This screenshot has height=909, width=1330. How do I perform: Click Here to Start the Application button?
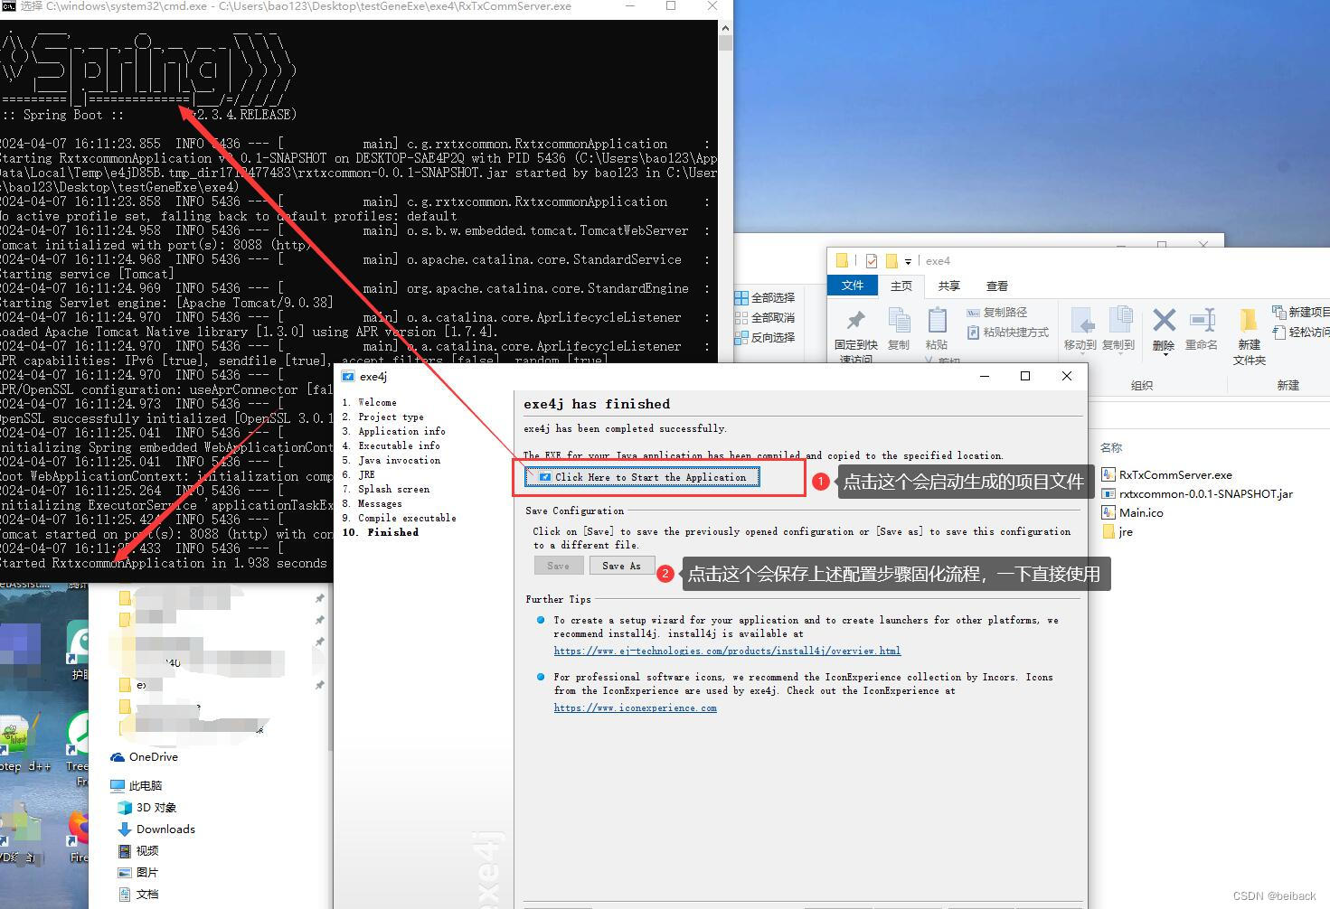pyautogui.click(x=642, y=477)
